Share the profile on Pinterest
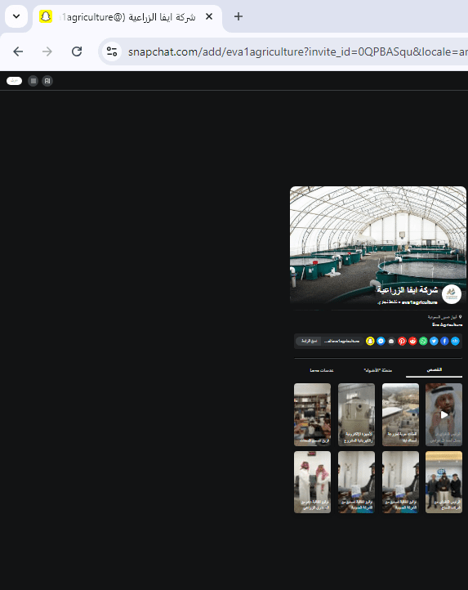The height and width of the screenshot is (590, 468). [x=402, y=341]
